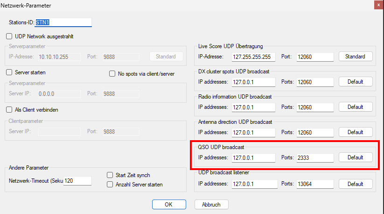Click Default for Antenna direction broadcast
384x214 pixels.
point(355,132)
